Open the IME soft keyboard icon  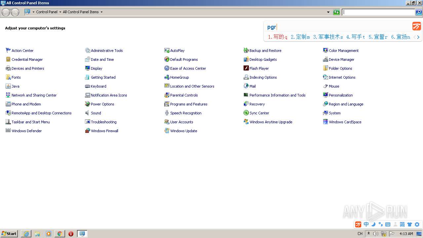click(x=388, y=224)
